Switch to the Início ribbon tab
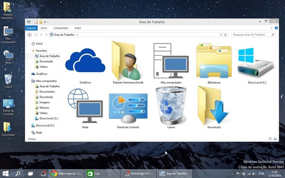This screenshot has width=285, height=178. point(44,28)
